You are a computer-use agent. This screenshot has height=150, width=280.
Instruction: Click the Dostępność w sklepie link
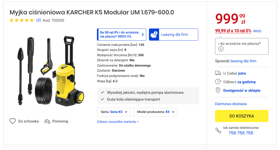242,91
